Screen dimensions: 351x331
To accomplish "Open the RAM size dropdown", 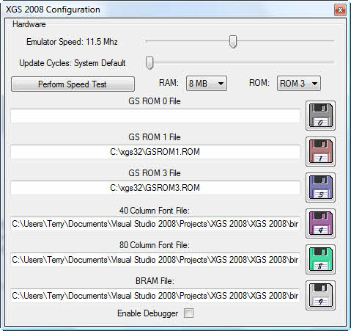I will click(207, 84).
